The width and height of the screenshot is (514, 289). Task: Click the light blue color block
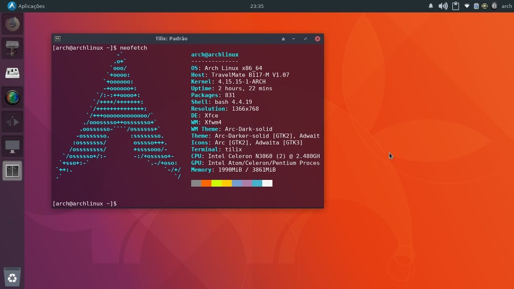(237, 183)
